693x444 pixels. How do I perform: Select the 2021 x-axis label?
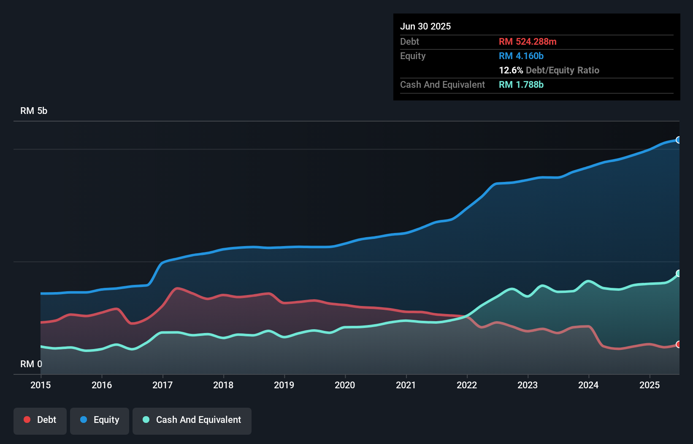click(406, 385)
